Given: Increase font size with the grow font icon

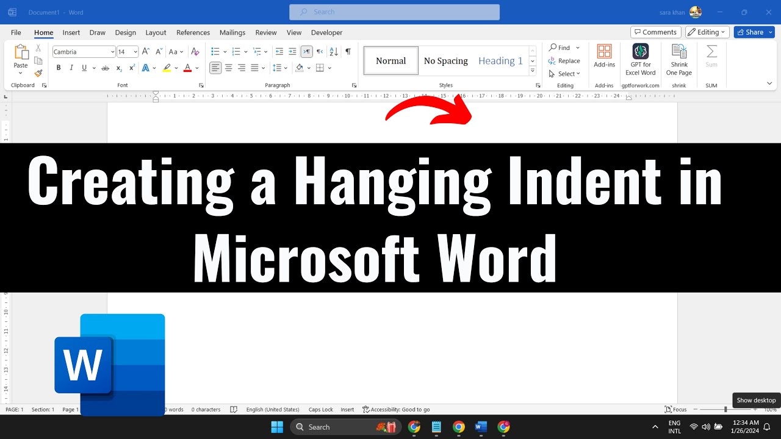Looking at the screenshot, I should (146, 52).
